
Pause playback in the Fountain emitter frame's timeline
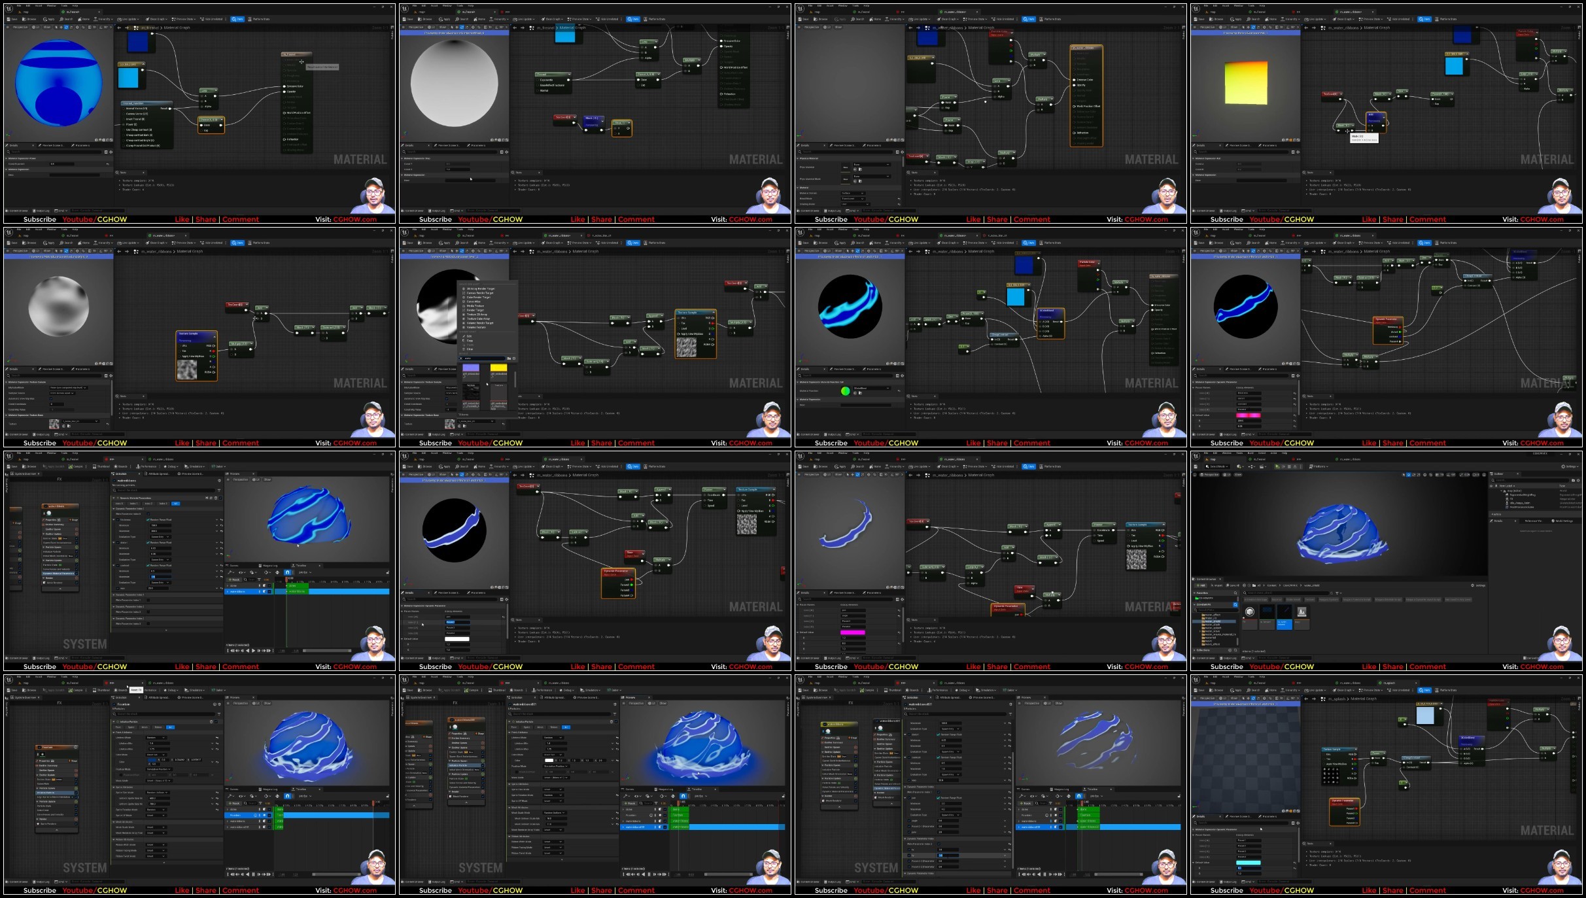(x=253, y=874)
